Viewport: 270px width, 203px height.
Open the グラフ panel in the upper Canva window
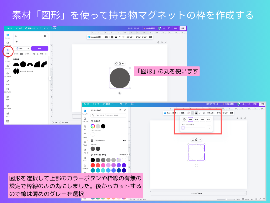pyautogui.click(x=8, y=114)
